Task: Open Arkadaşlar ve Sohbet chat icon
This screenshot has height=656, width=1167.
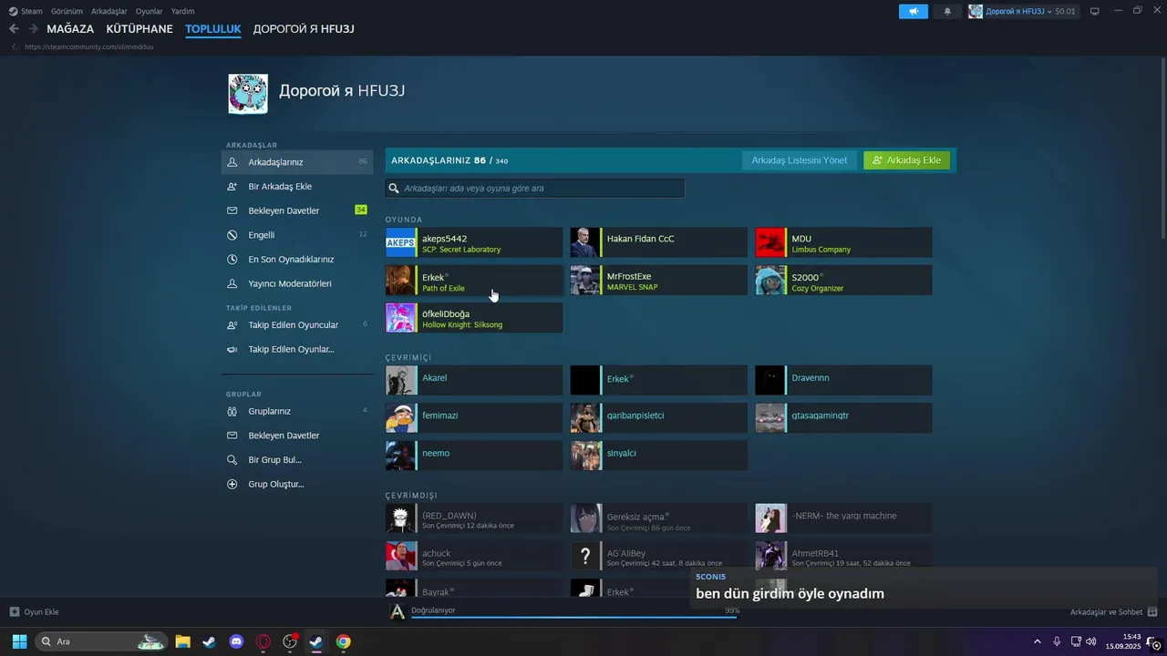Action: click(1152, 611)
